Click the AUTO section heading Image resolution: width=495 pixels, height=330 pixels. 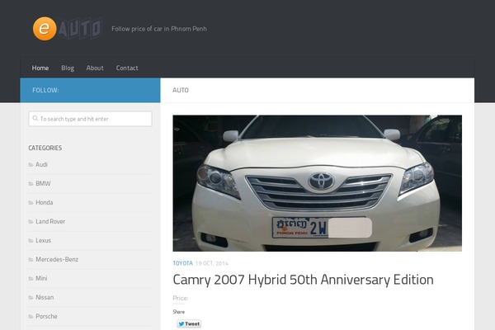point(181,90)
